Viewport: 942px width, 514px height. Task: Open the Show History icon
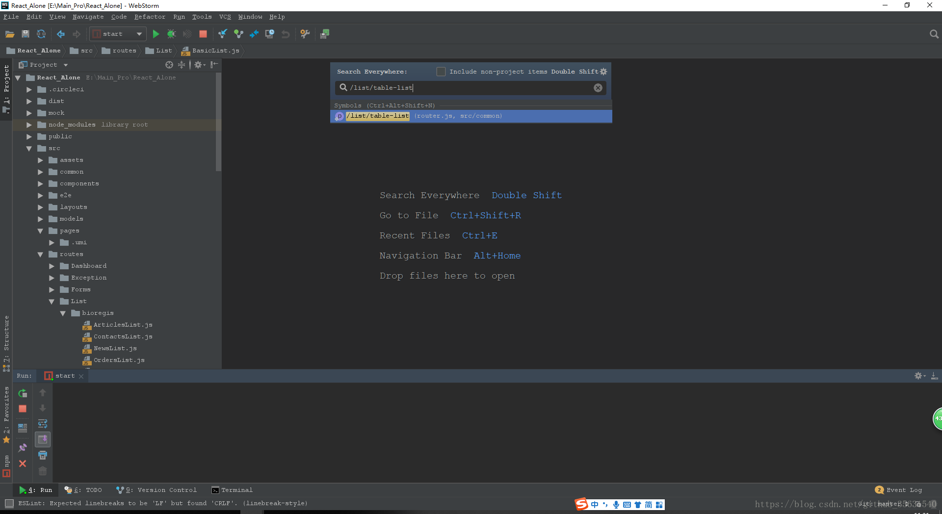[x=270, y=34]
